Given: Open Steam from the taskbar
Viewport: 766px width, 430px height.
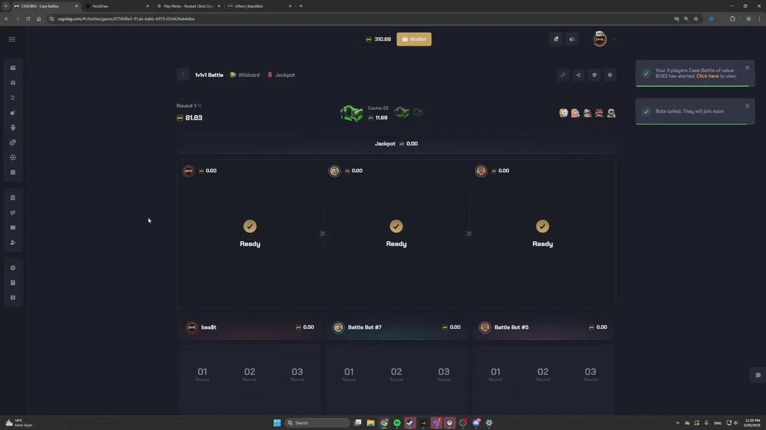Looking at the screenshot, I should point(410,423).
